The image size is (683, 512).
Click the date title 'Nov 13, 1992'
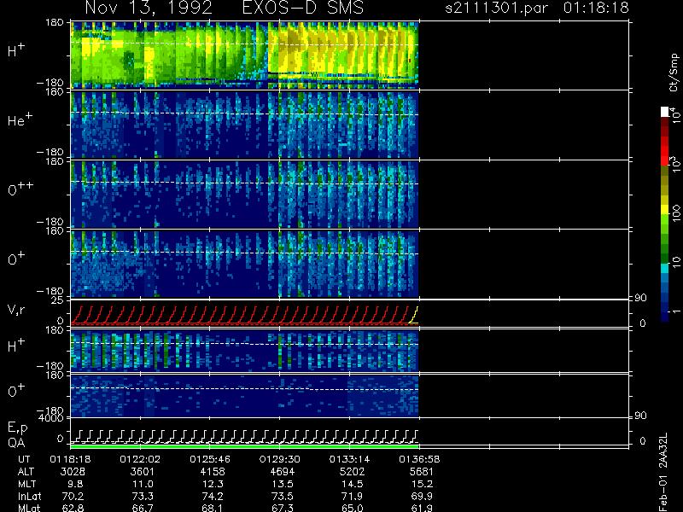pyautogui.click(x=149, y=8)
